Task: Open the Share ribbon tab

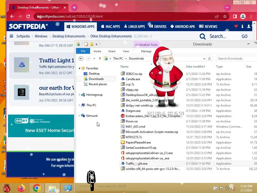Action: tap(112, 51)
